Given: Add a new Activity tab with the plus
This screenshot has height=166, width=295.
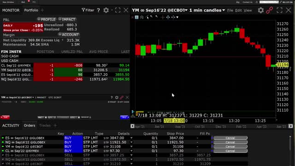Looking at the screenshot, I should [55, 125].
